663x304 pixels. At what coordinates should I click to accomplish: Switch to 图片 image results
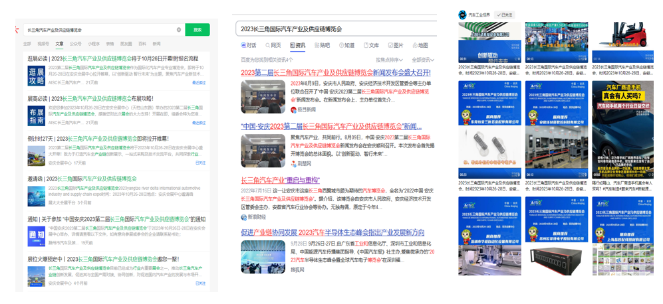(x=395, y=46)
